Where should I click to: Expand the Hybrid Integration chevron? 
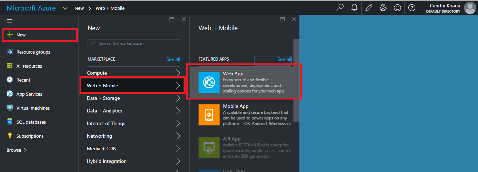coord(178,161)
